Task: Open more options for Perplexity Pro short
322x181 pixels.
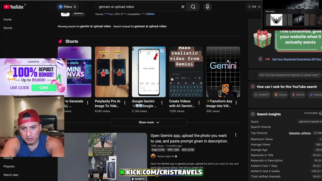Action: [125, 103]
